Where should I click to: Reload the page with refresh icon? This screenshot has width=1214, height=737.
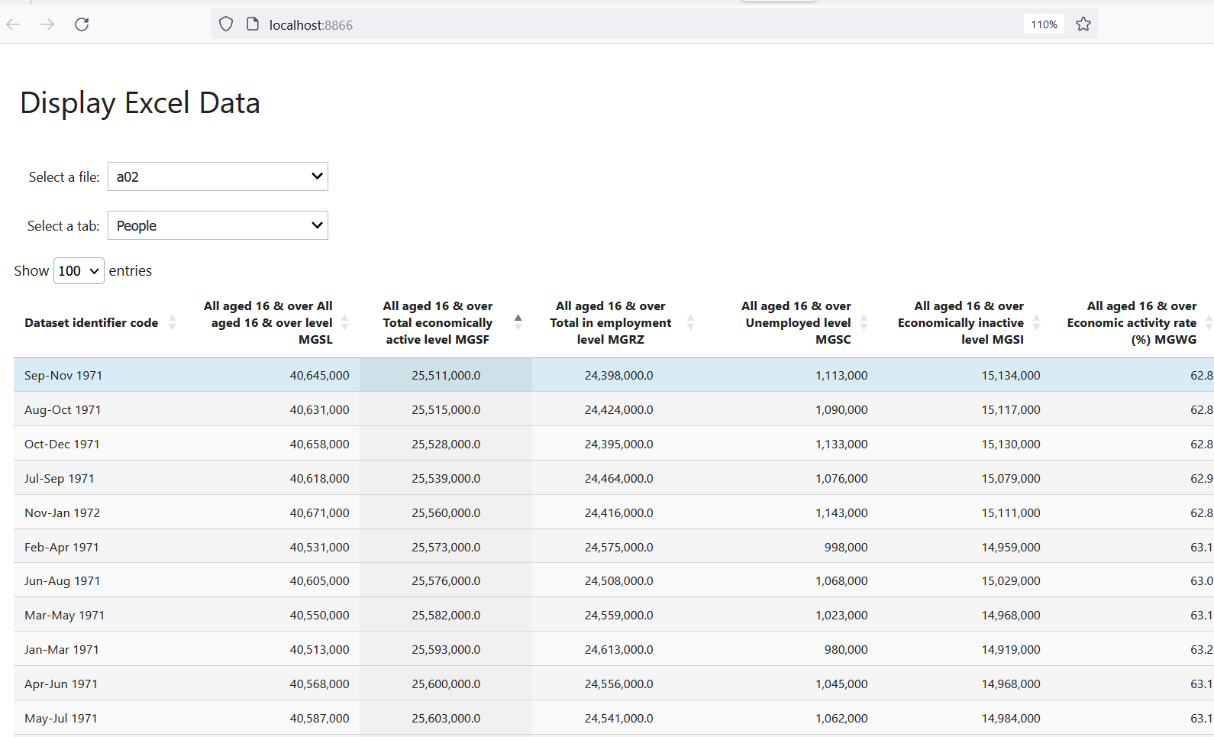[x=82, y=24]
